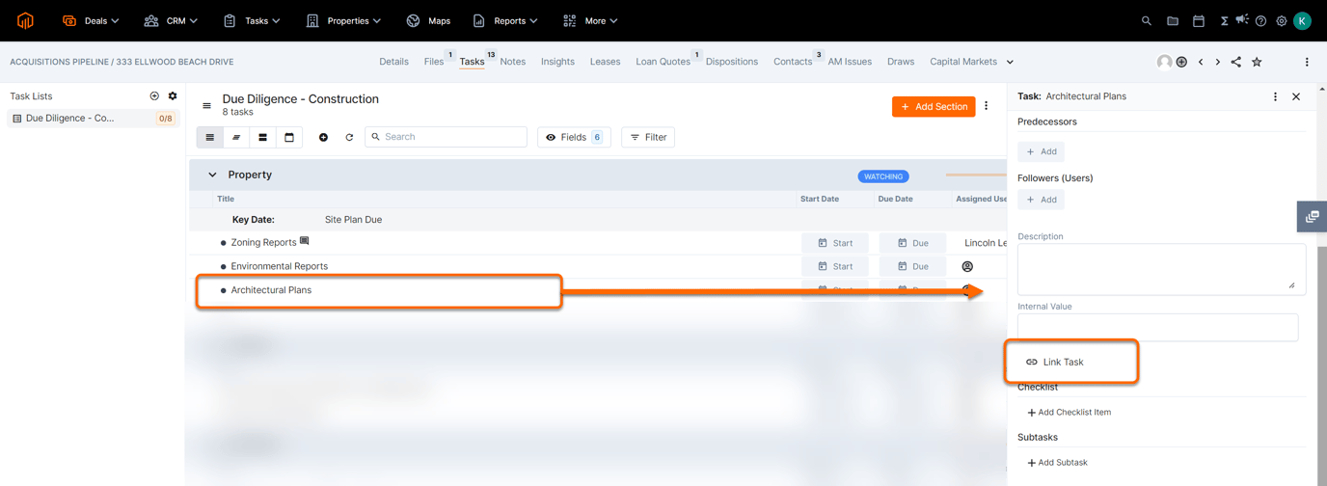Image resolution: width=1327 pixels, height=486 pixels.
Task: Open the CRM dropdown menu
Action: tap(171, 20)
